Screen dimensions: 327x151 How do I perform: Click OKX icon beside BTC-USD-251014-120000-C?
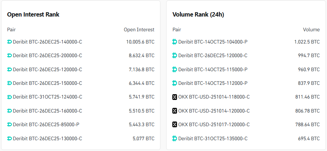[175, 111]
